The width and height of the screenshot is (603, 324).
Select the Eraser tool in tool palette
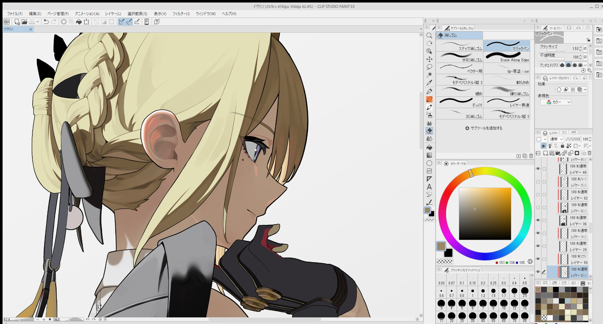point(429,131)
